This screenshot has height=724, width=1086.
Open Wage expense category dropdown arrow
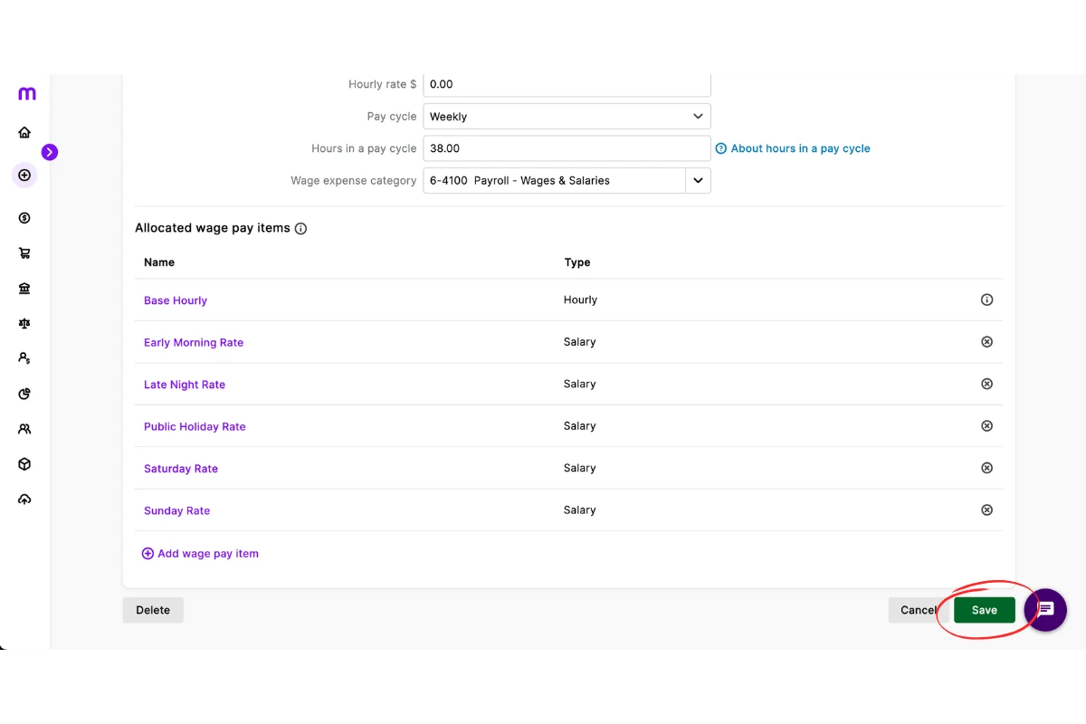[x=698, y=180]
